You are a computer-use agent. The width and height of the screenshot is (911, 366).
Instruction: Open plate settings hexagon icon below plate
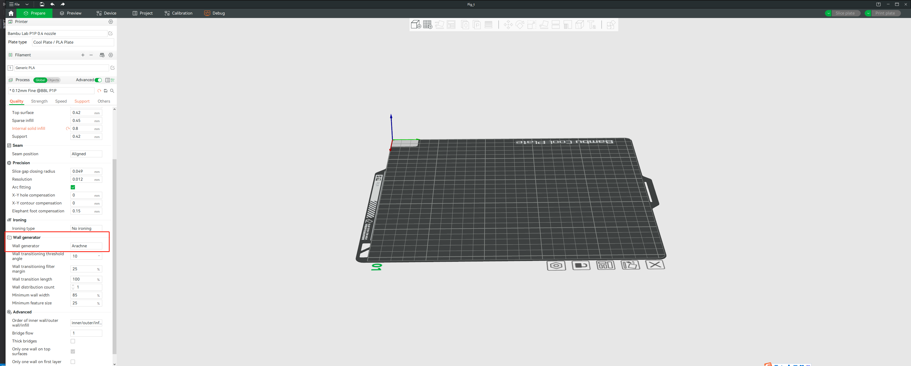pos(556,266)
